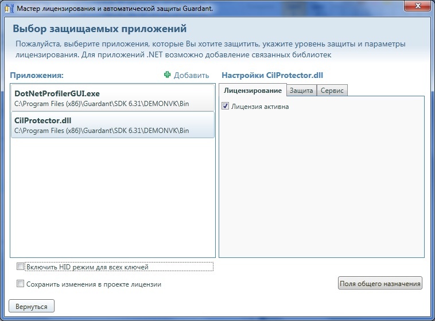Enable HID режим для всех ключей
Viewport: 435px width, 321px height.
[x=21, y=267]
